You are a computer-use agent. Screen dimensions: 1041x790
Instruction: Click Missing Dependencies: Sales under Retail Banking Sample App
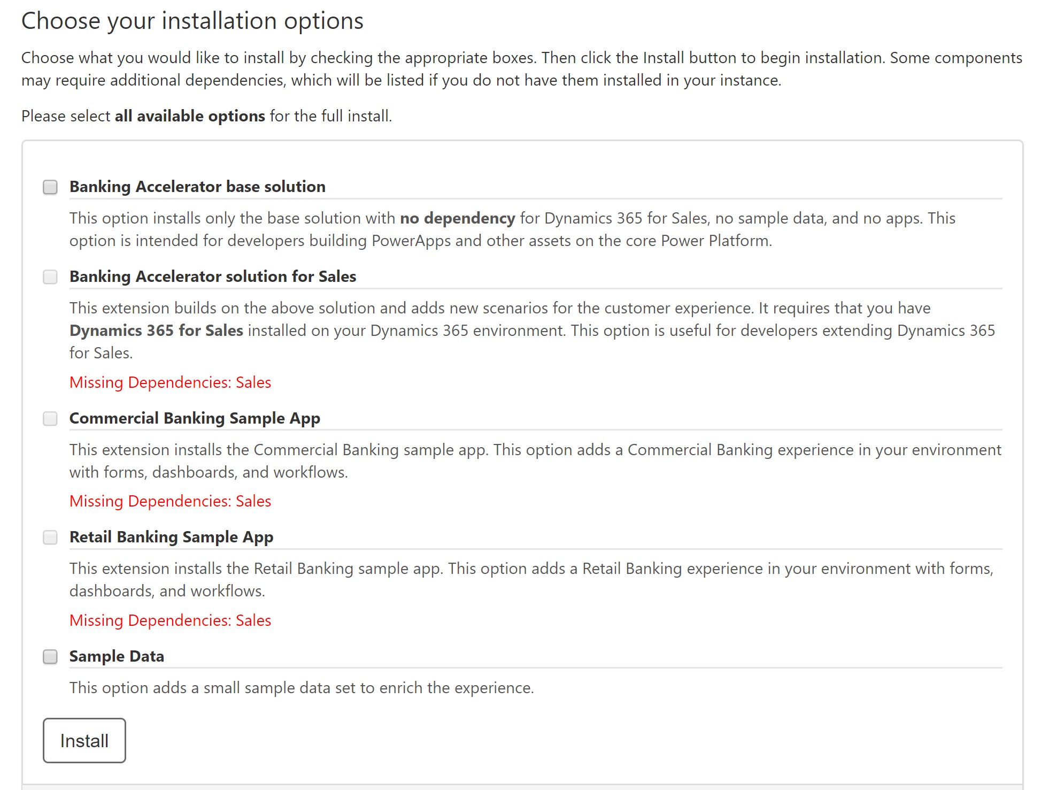tap(169, 620)
